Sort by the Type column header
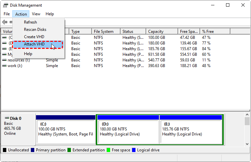Image resolution: width=251 pixels, height=162 pixels. coord(81,32)
